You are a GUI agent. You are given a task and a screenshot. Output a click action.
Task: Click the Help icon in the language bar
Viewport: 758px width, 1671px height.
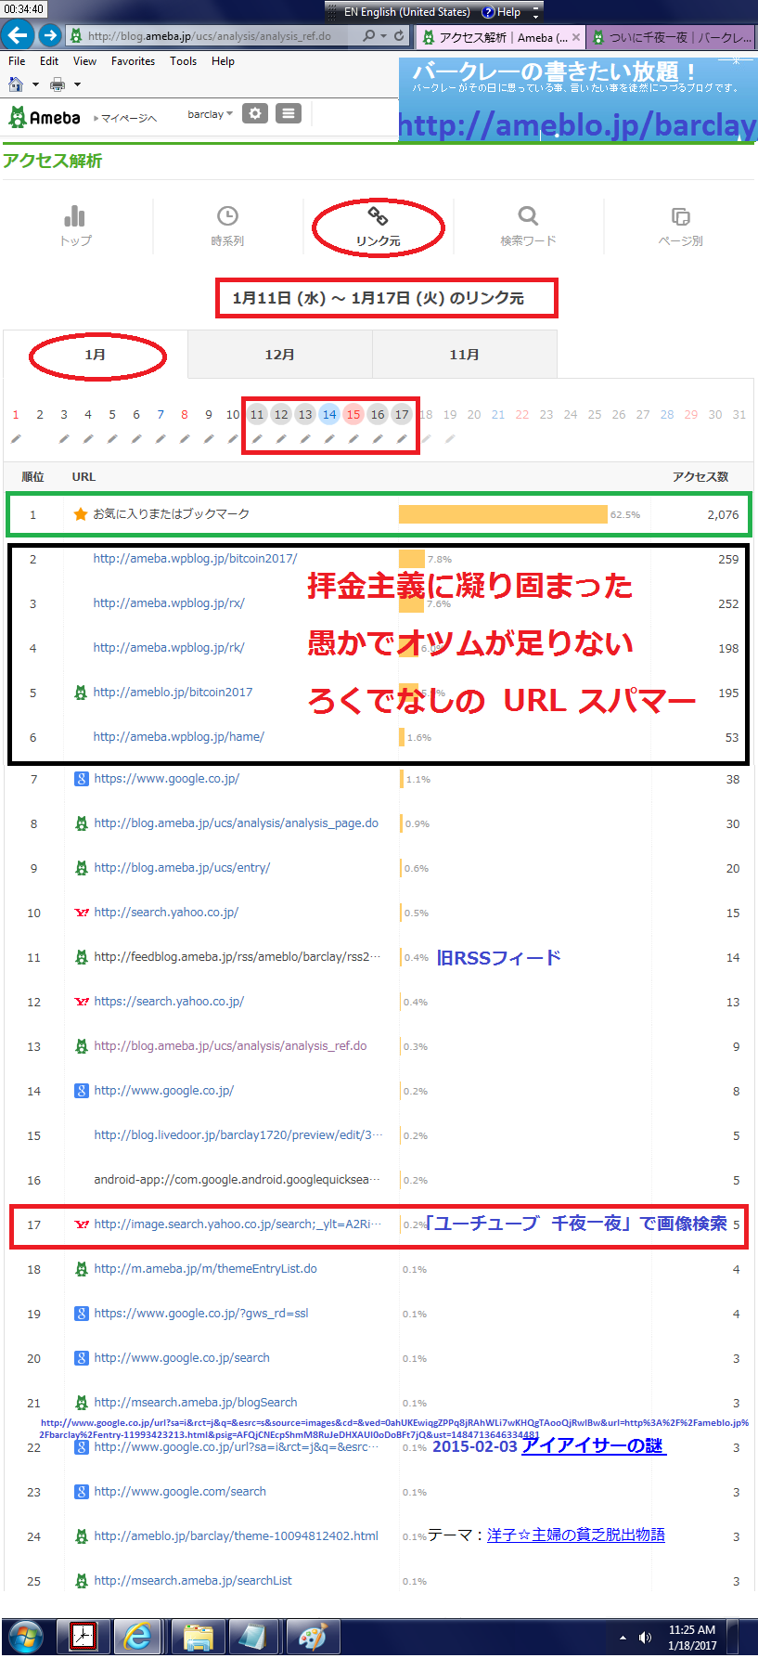pos(488,12)
